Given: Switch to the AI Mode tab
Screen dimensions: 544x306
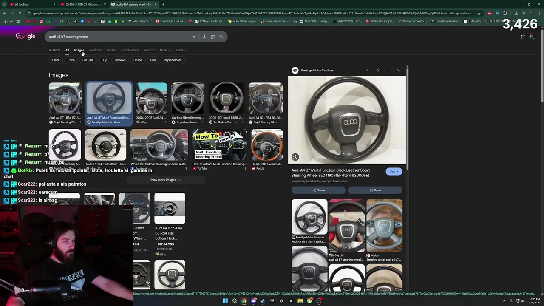Looking at the screenshot, I should point(54,50).
